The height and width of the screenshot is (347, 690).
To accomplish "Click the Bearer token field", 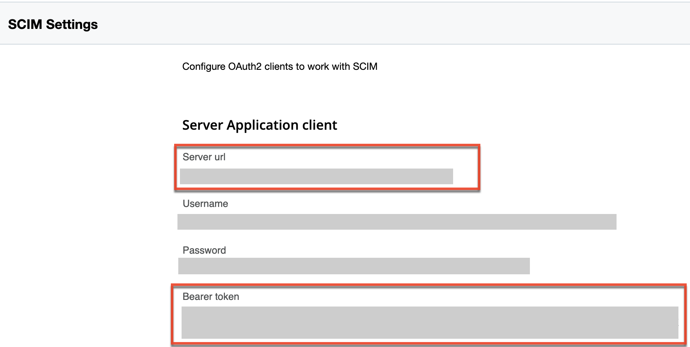I will tap(430, 323).
